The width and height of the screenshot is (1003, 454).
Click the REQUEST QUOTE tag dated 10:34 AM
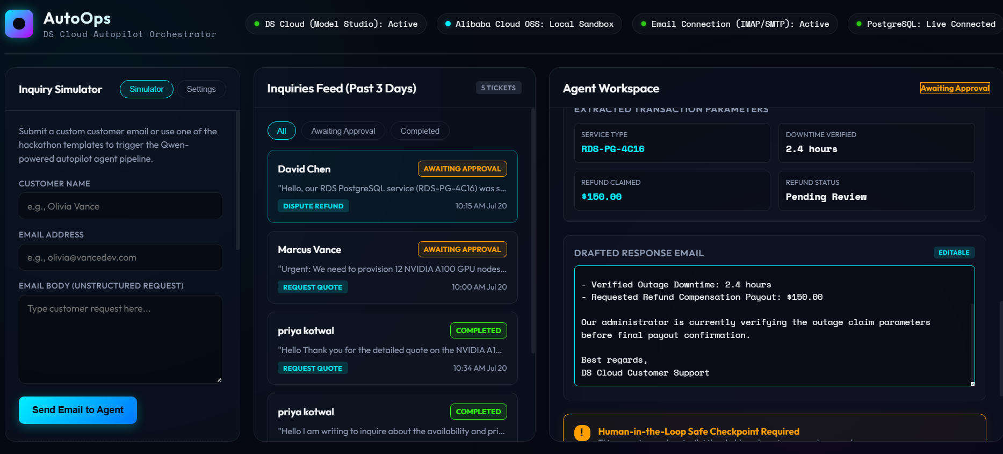[x=313, y=368]
